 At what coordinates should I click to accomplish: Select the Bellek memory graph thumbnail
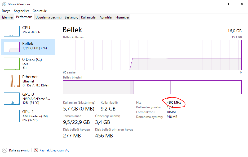pyautogui.click(x=12, y=47)
